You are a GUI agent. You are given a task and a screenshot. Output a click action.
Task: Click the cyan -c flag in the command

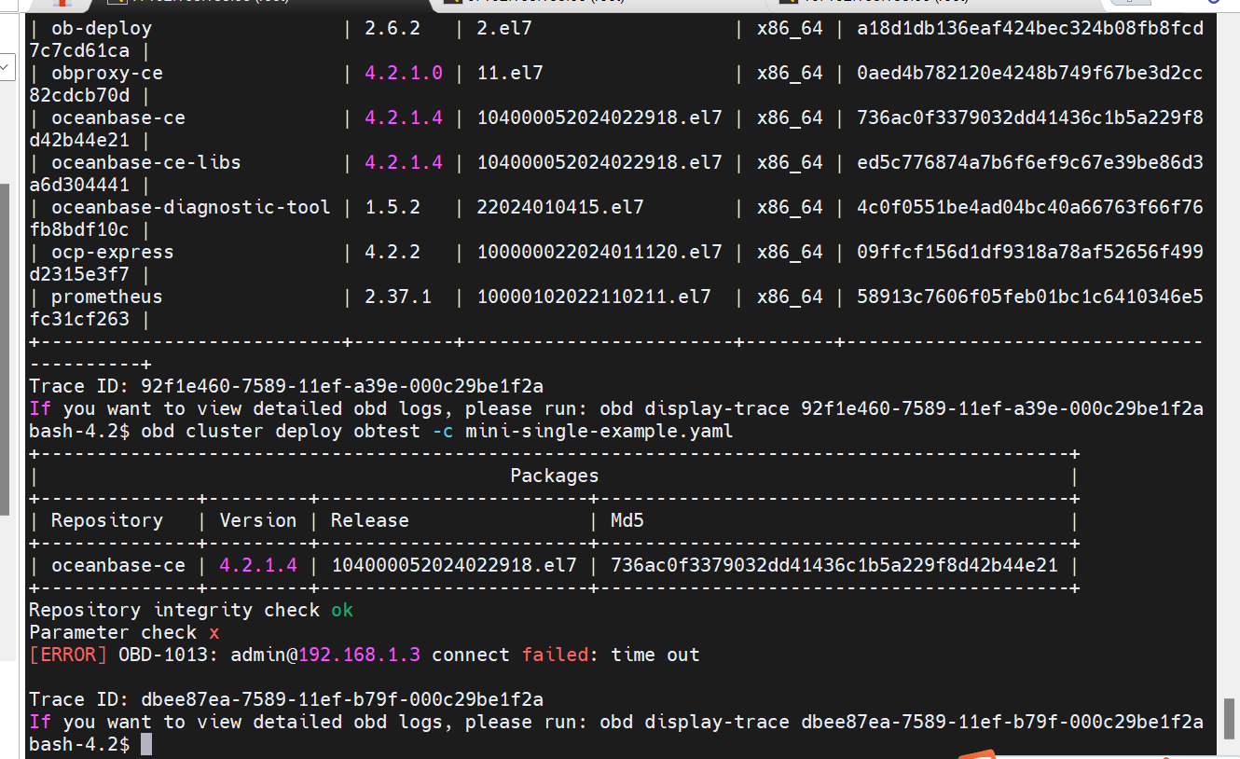(442, 431)
